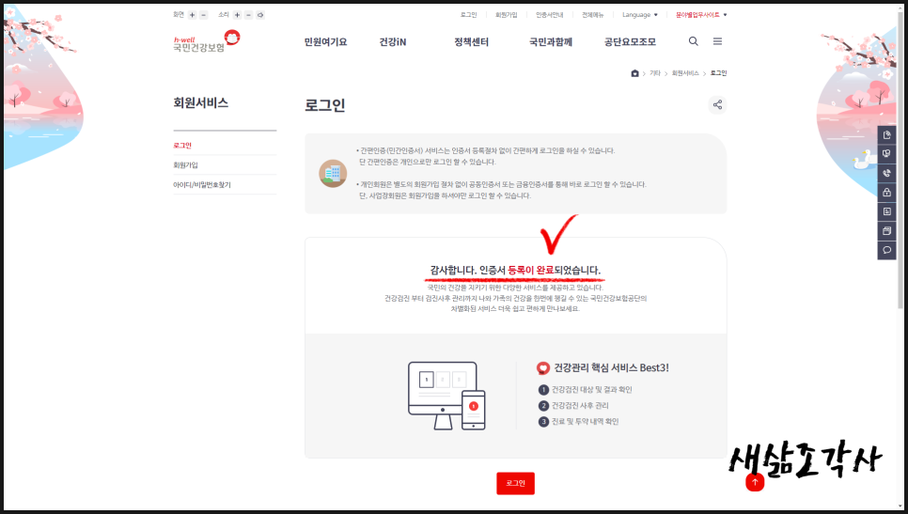The height and width of the screenshot is (514, 908).
Task: Go to 기타 in the breadcrumb
Action: coord(655,73)
